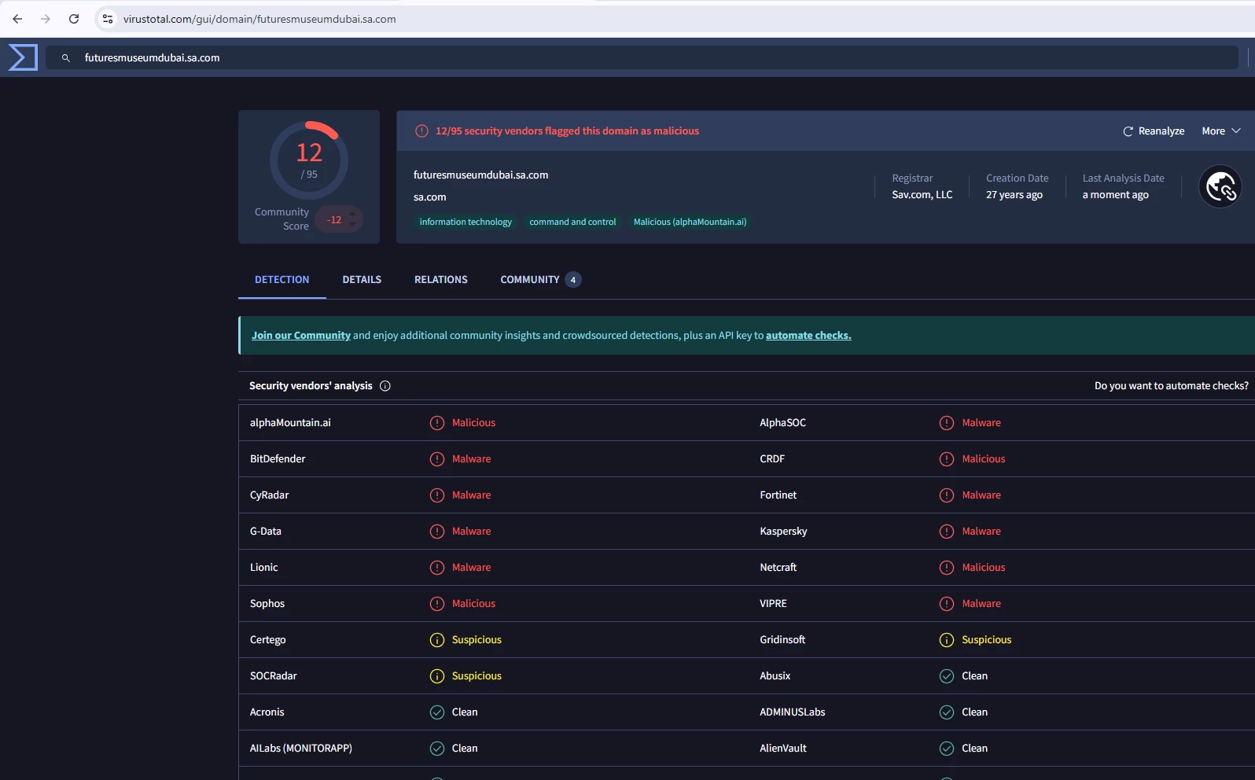Click the Kaspersky malware warning icon
This screenshot has width=1255, height=780.
click(x=947, y=532)
